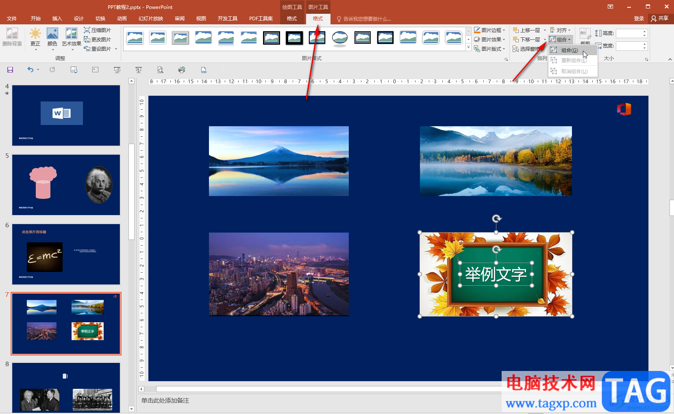The height and width of the screenshot is (414, 674).
Task: Open Picture Styles dialog launcher
Action: click(x=506, y=59)
